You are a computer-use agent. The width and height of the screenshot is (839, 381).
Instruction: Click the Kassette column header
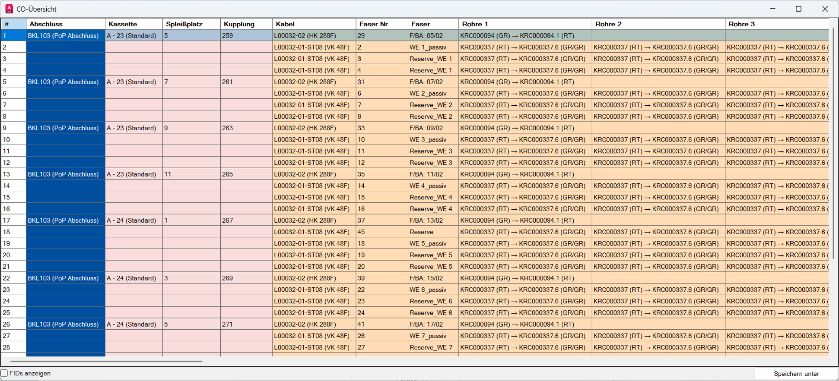click(134, 24)
